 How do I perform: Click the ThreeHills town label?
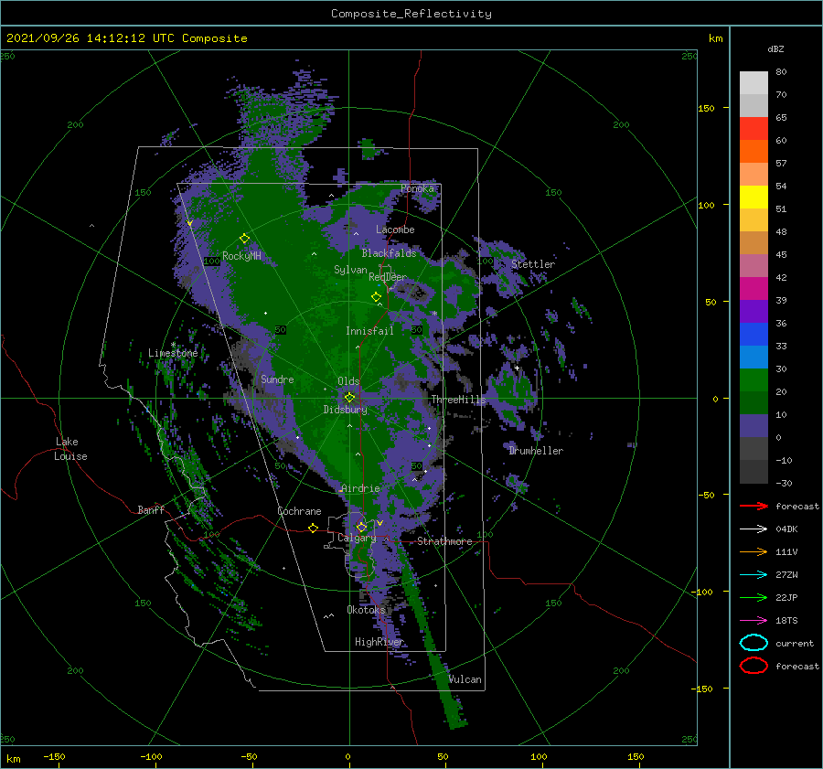pos(459,400)
